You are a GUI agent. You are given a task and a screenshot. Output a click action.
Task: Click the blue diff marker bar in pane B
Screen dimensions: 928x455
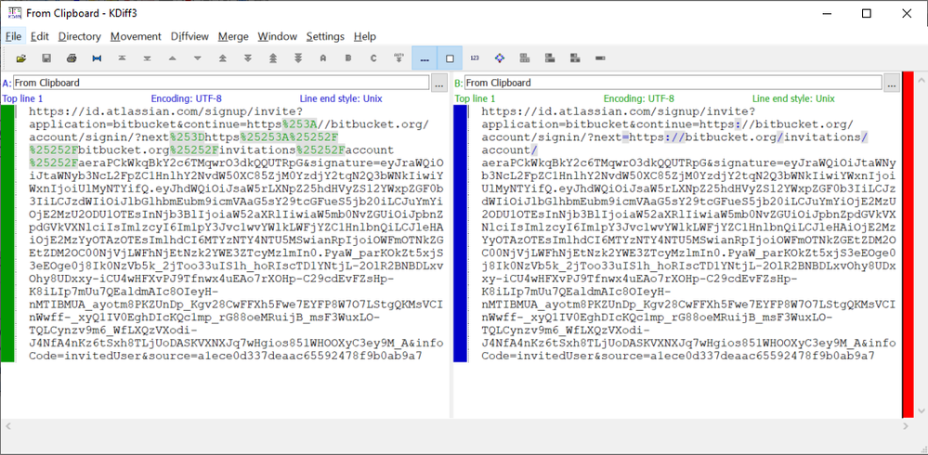click(460, 233)
